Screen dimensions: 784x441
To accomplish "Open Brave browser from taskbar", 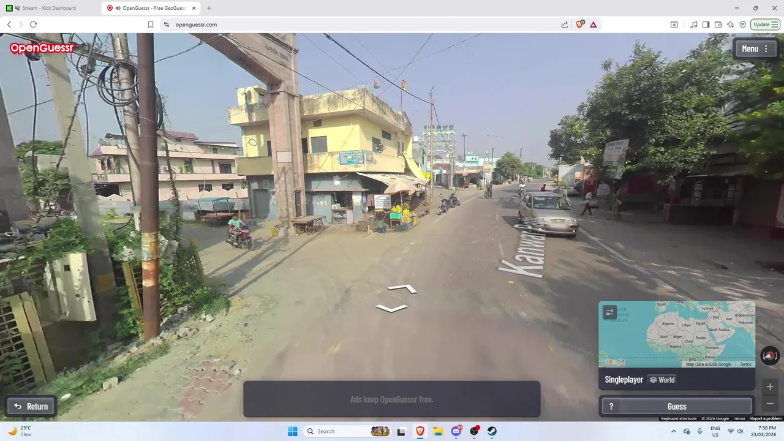I will (420, 431).
